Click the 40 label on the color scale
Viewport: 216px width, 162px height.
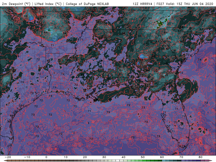123,157
